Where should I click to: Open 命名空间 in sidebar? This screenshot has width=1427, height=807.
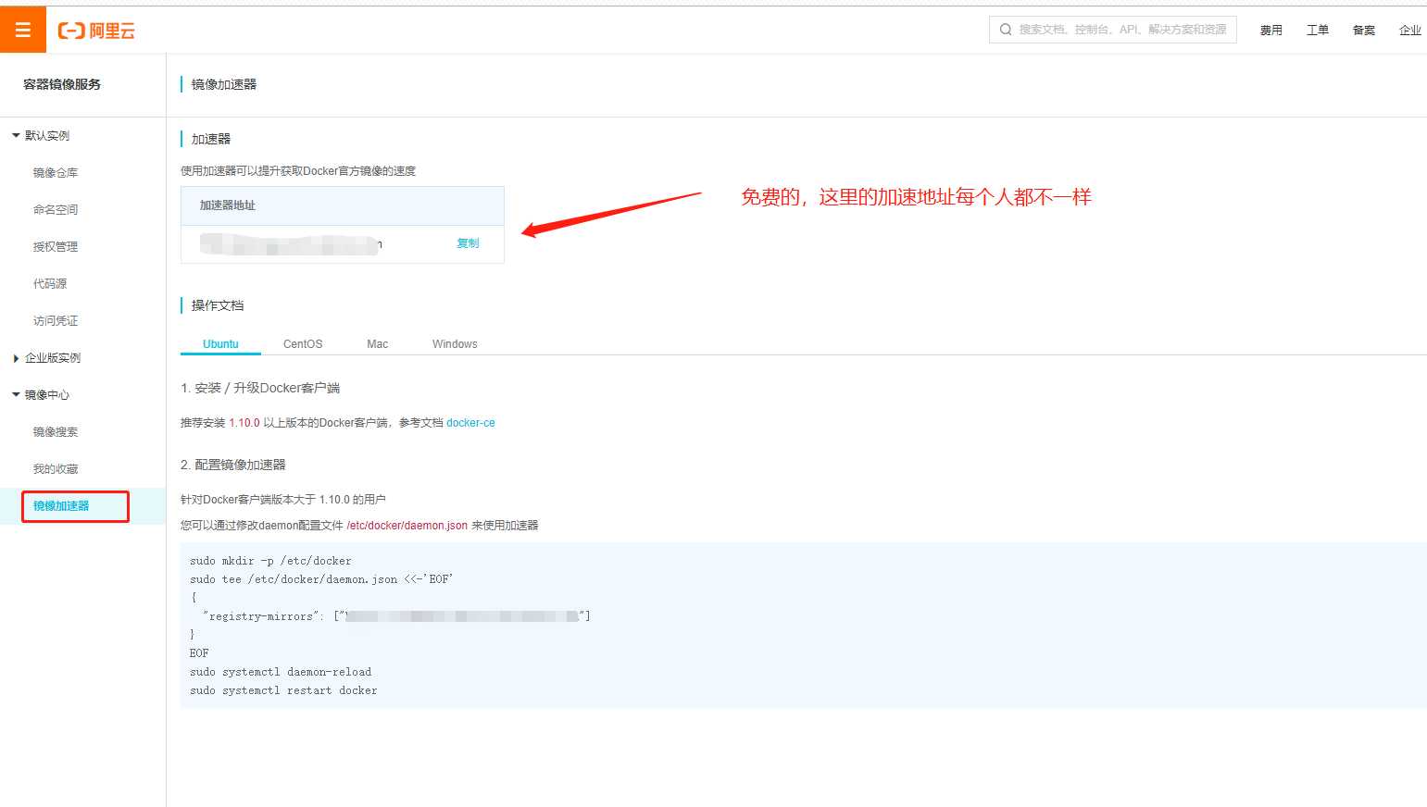point(56,209)
